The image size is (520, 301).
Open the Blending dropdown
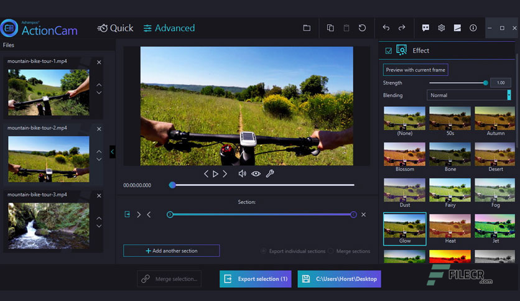point(468,95)
